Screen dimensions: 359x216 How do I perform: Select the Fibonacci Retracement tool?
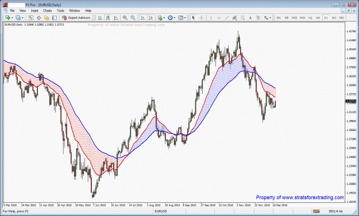(242, 18)
